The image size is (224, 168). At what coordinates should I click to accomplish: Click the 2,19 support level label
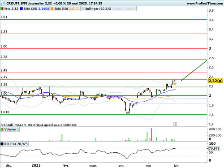coord(4,85)
